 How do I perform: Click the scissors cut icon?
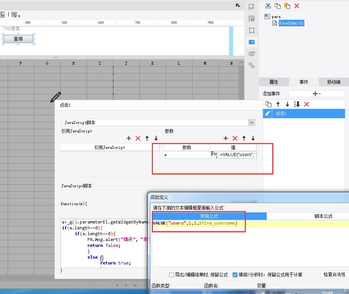coord(268,6)
